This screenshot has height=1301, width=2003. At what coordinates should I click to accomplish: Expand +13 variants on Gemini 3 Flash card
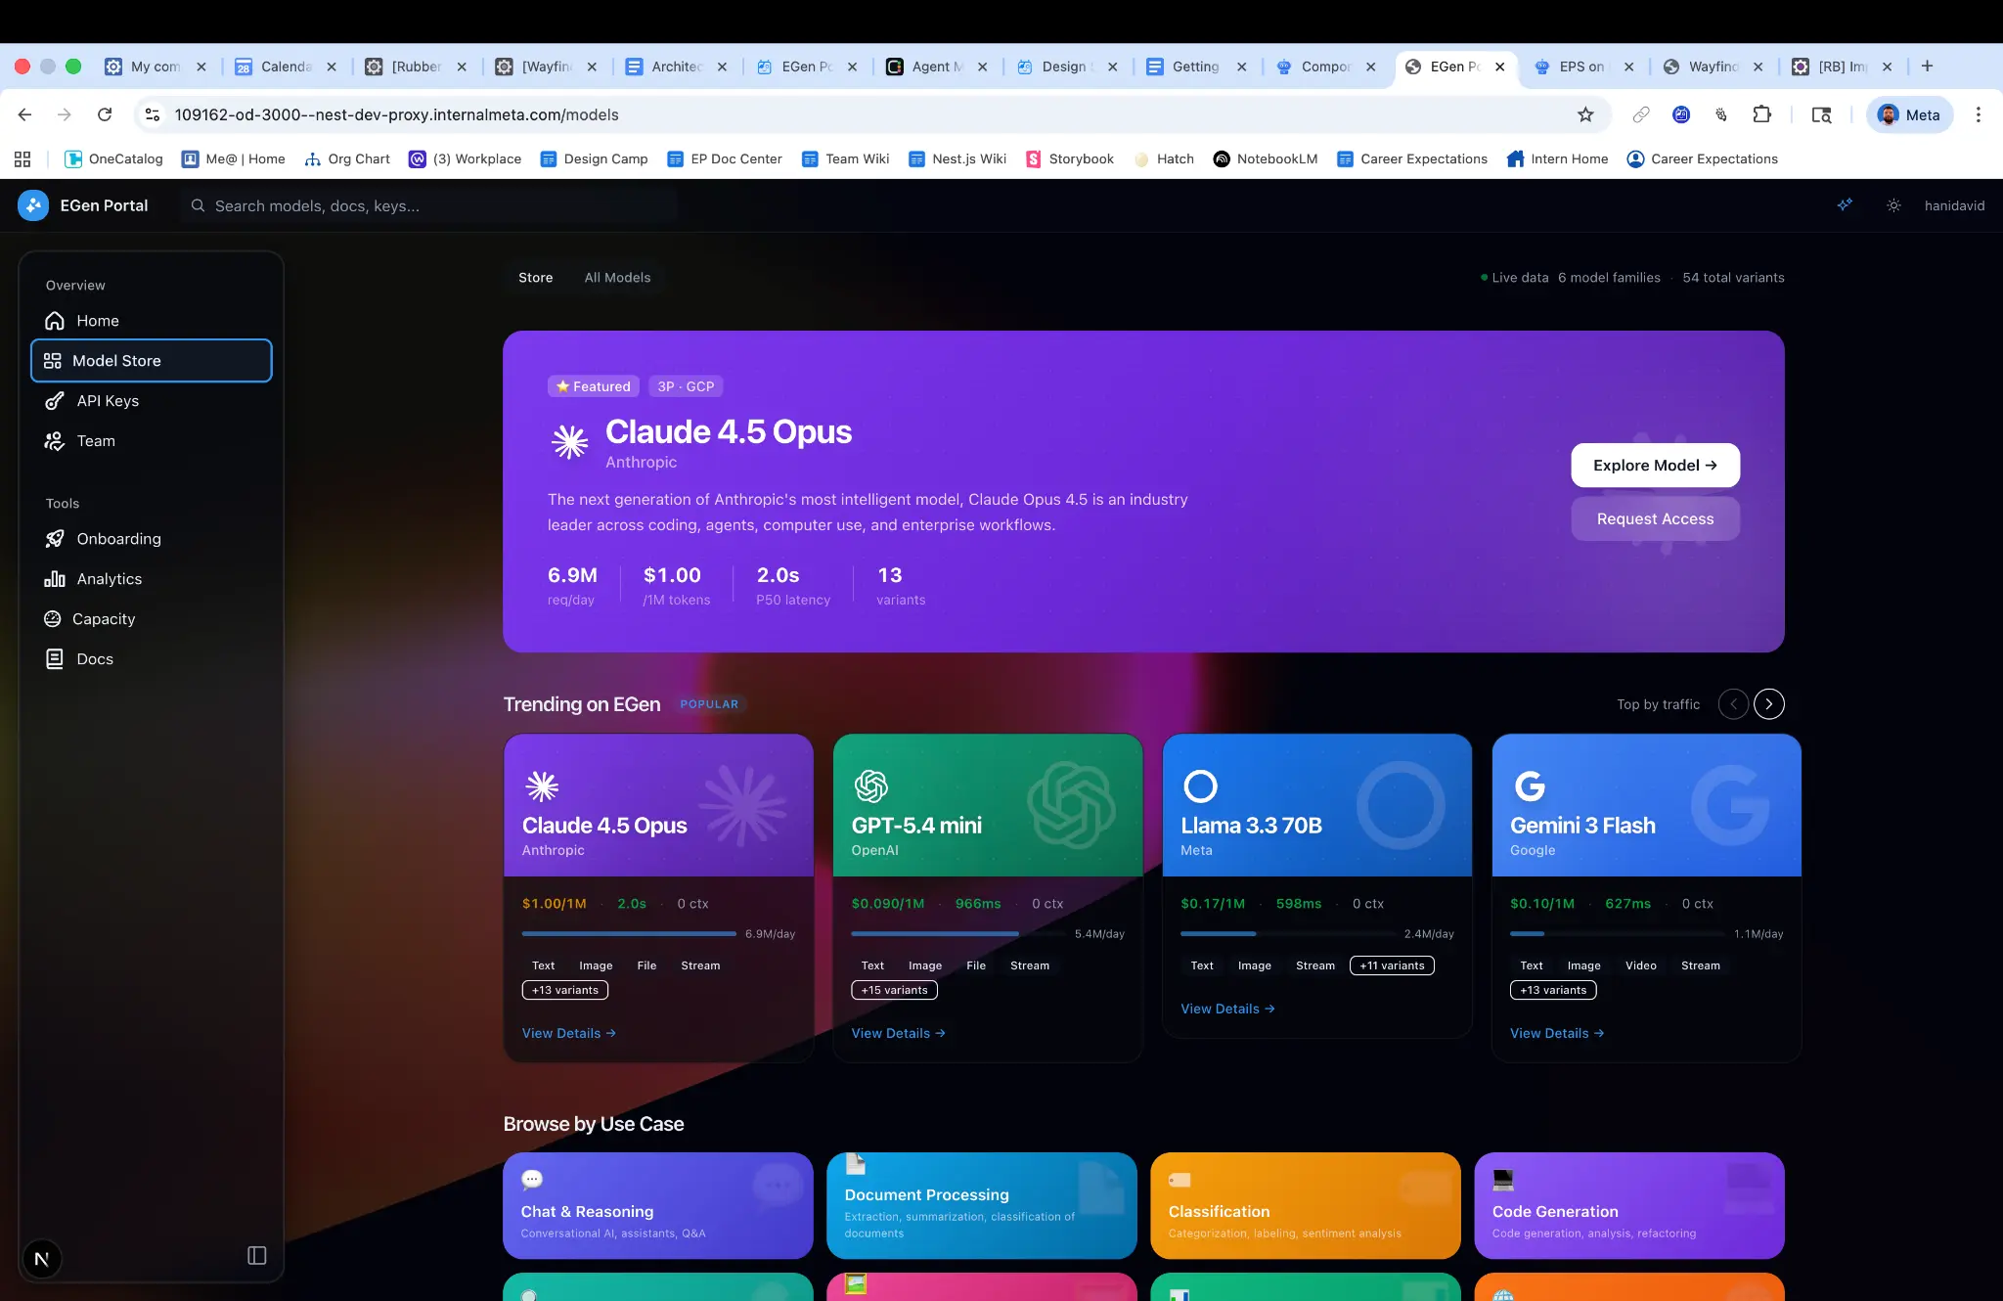click(x=1553, y=990)
